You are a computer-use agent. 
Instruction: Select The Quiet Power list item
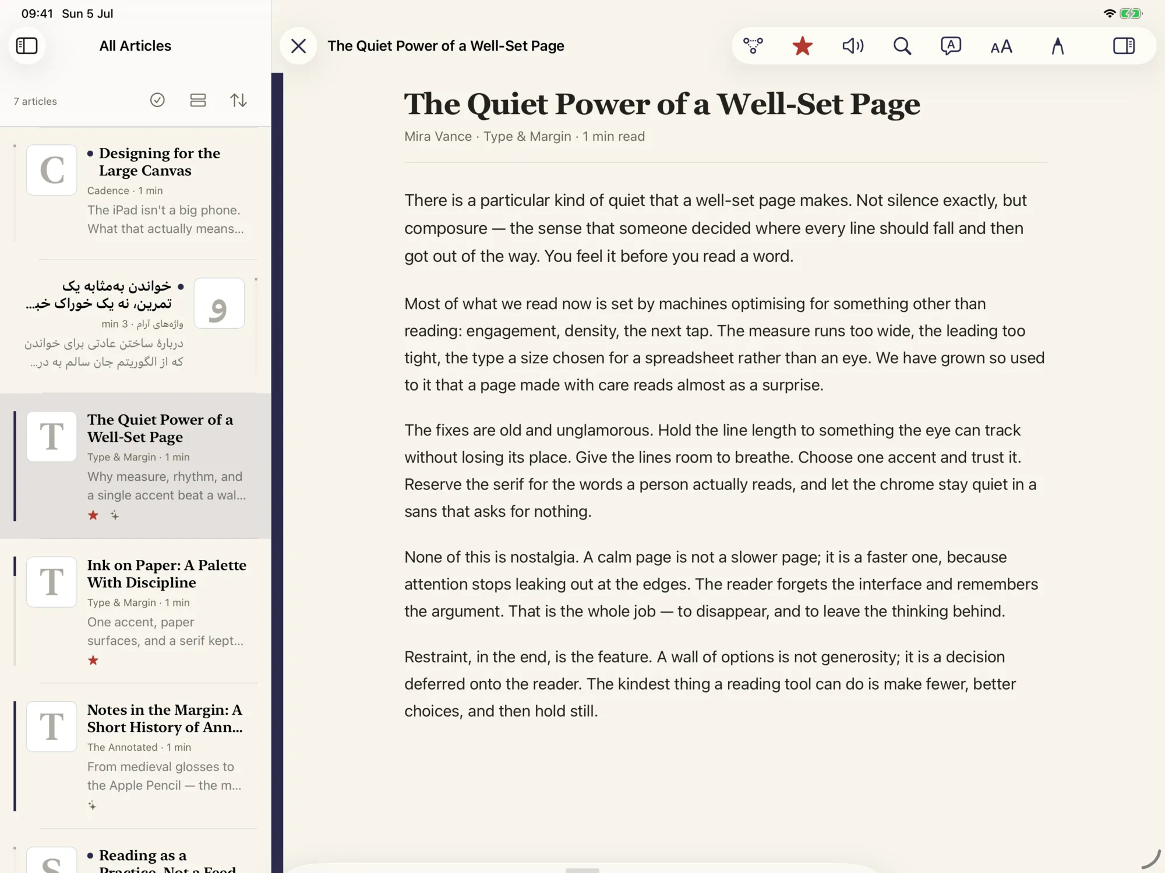coord(135,466)
